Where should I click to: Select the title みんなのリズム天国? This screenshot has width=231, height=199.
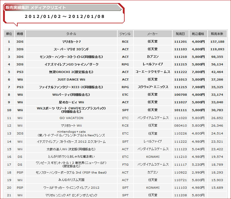pyautogui.click(x=71, y=180)
